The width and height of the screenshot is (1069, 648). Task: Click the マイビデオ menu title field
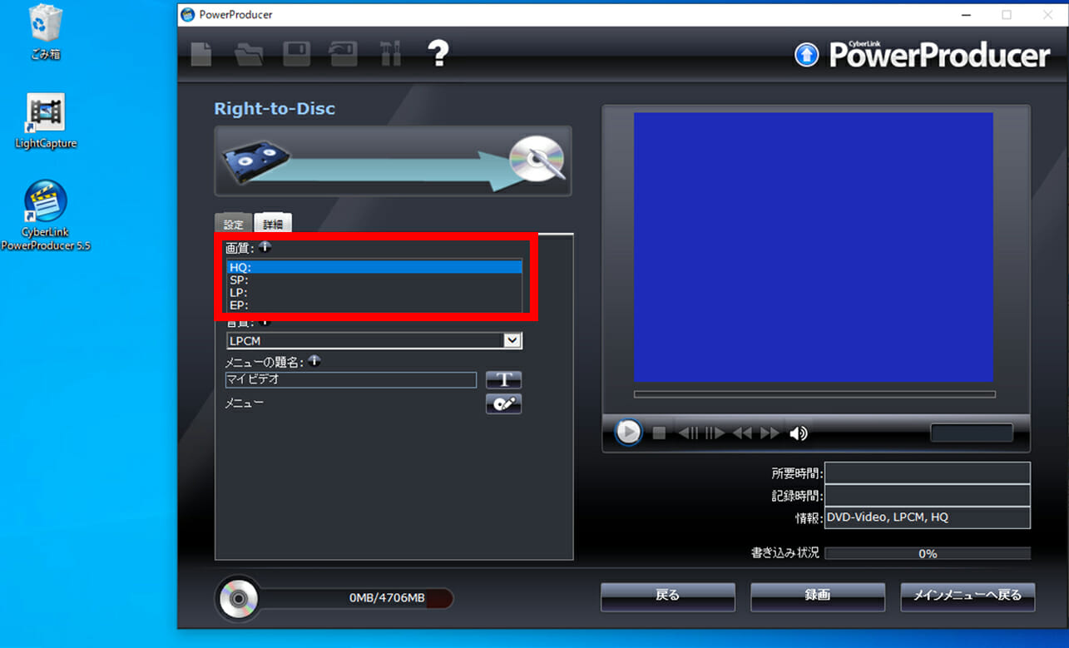(351, 379)
